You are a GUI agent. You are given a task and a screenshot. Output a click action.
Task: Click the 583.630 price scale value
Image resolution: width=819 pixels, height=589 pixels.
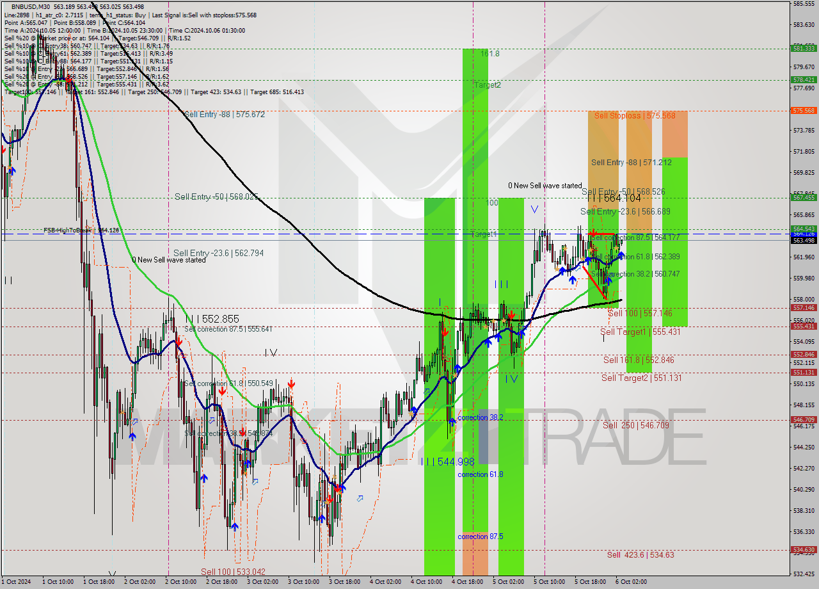(804, 24)
